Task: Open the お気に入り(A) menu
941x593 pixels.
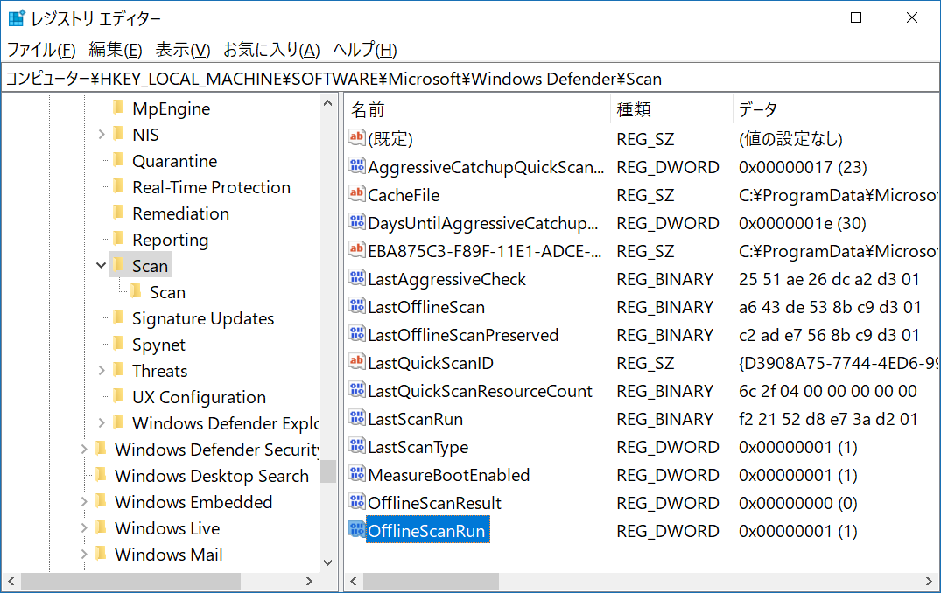Action: (x=271, y=49)
